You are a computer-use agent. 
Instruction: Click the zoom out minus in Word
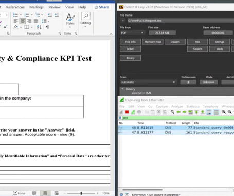65,193
